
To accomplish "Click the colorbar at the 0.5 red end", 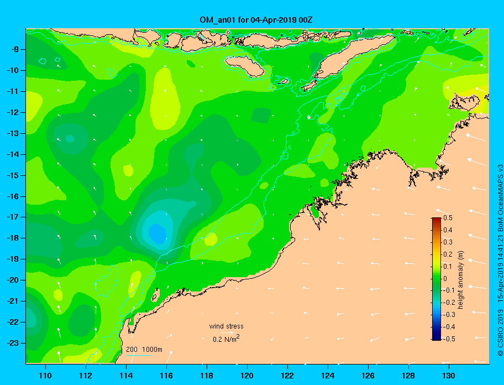I will click(x=437, y=220).
